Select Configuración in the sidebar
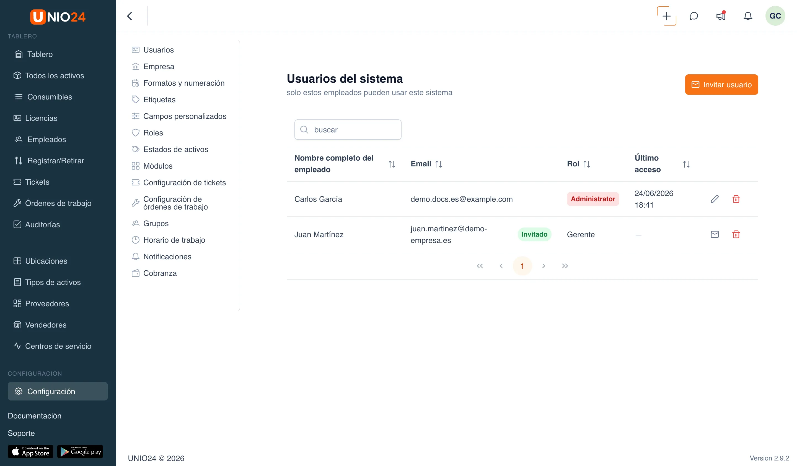Screen dimensions: 797x466 point(58,391)
